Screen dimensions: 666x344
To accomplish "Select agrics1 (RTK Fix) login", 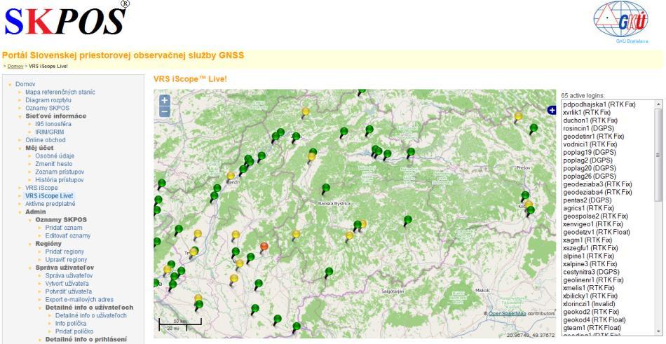I will pos(588,208).
